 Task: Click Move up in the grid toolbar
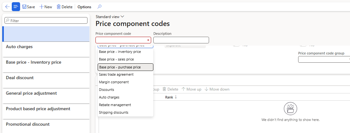pyautogui.click(x=191, y=89)
